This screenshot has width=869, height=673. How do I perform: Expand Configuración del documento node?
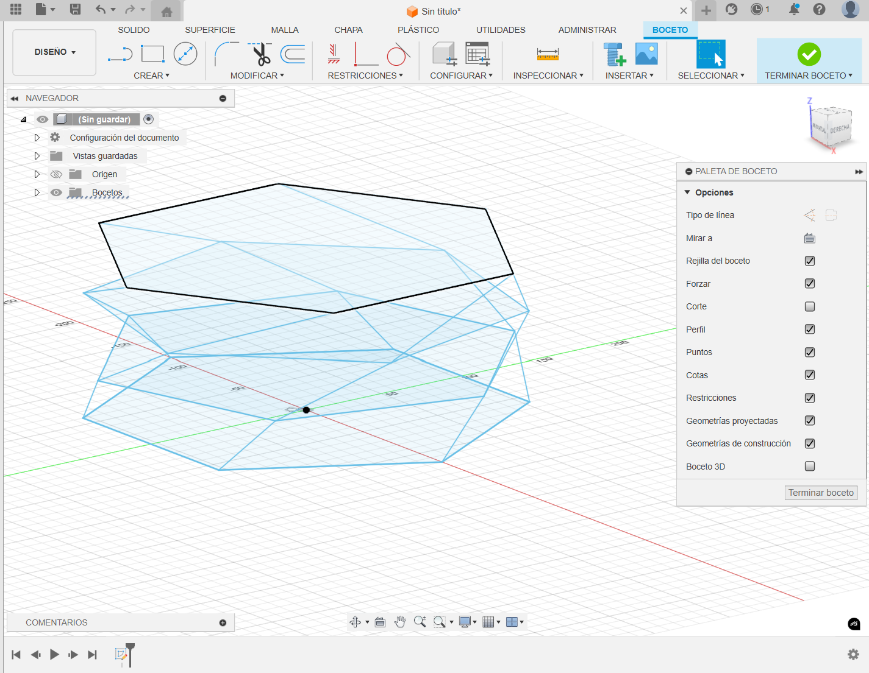[37, 138]
